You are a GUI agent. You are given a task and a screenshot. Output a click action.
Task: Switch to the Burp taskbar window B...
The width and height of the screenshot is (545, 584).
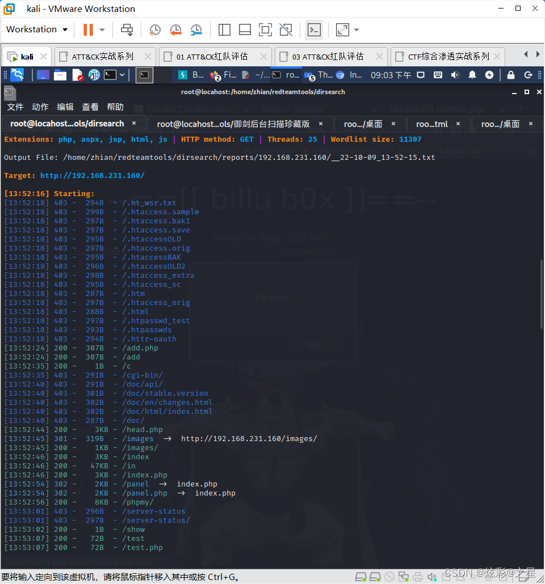pyautogui.click(x=191, y=75)
